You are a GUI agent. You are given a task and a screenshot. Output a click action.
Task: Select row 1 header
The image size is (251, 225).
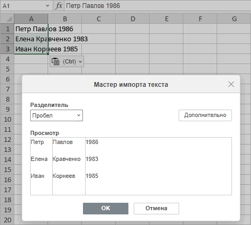[7, 29]
